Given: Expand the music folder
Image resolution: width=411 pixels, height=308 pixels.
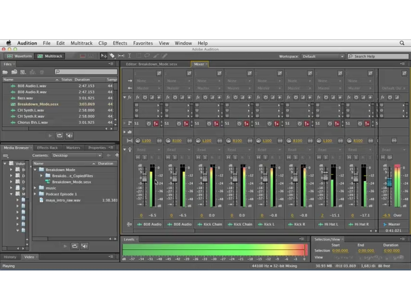Looking at the screenshot, I should [x=35, y=188].
